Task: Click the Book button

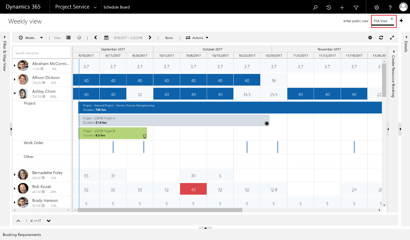Action: click(x=169, y=38)
